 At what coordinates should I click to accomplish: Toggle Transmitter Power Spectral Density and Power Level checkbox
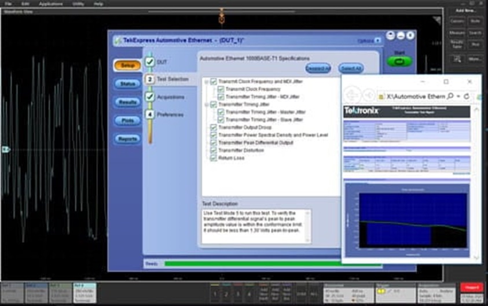coord(213,135)
